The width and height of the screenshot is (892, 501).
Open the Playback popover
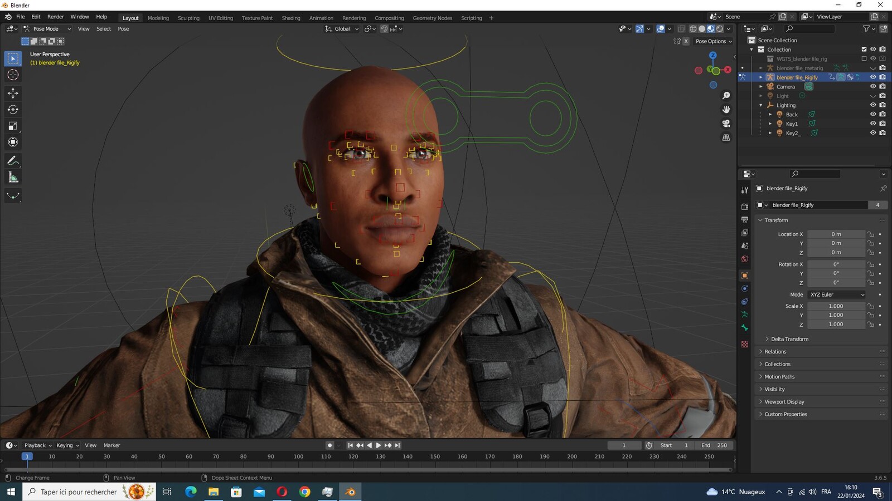[x=38, y=445]
